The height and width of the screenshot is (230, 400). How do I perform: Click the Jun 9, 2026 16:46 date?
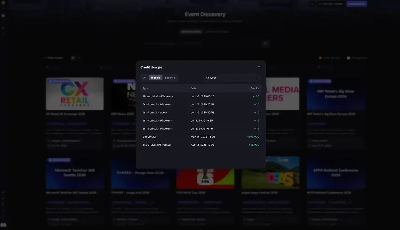coord(202,128)
